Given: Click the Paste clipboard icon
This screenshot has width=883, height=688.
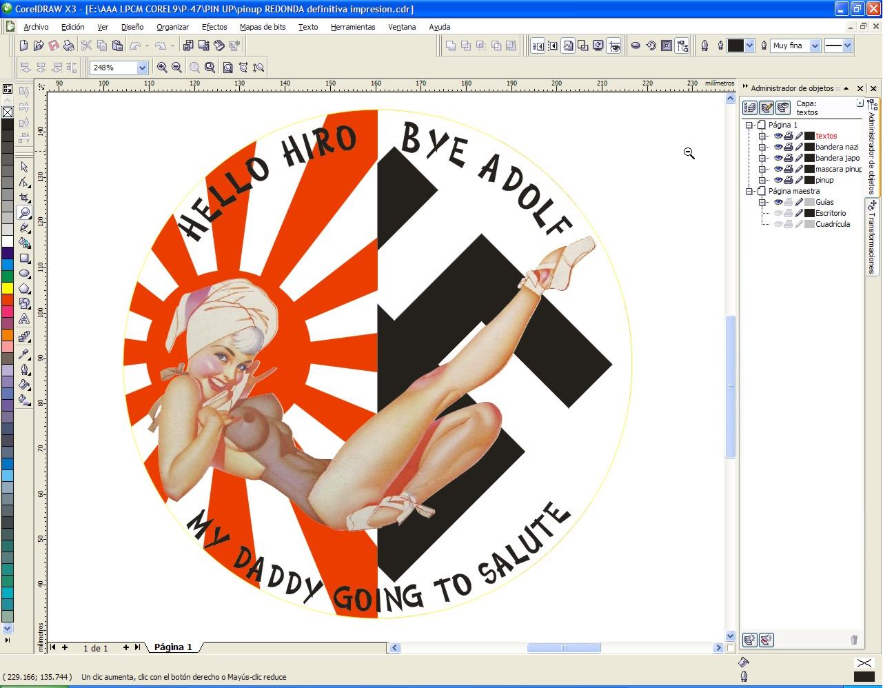Looking at the screenshot, I should tap(118, 45).
